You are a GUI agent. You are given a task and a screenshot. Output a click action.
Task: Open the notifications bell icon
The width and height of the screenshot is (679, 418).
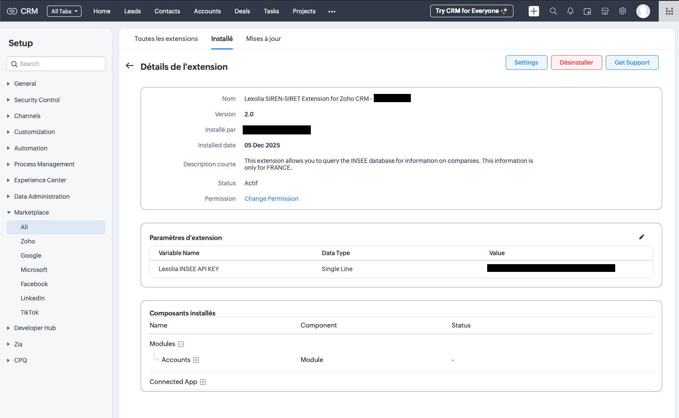click(570, 11)
